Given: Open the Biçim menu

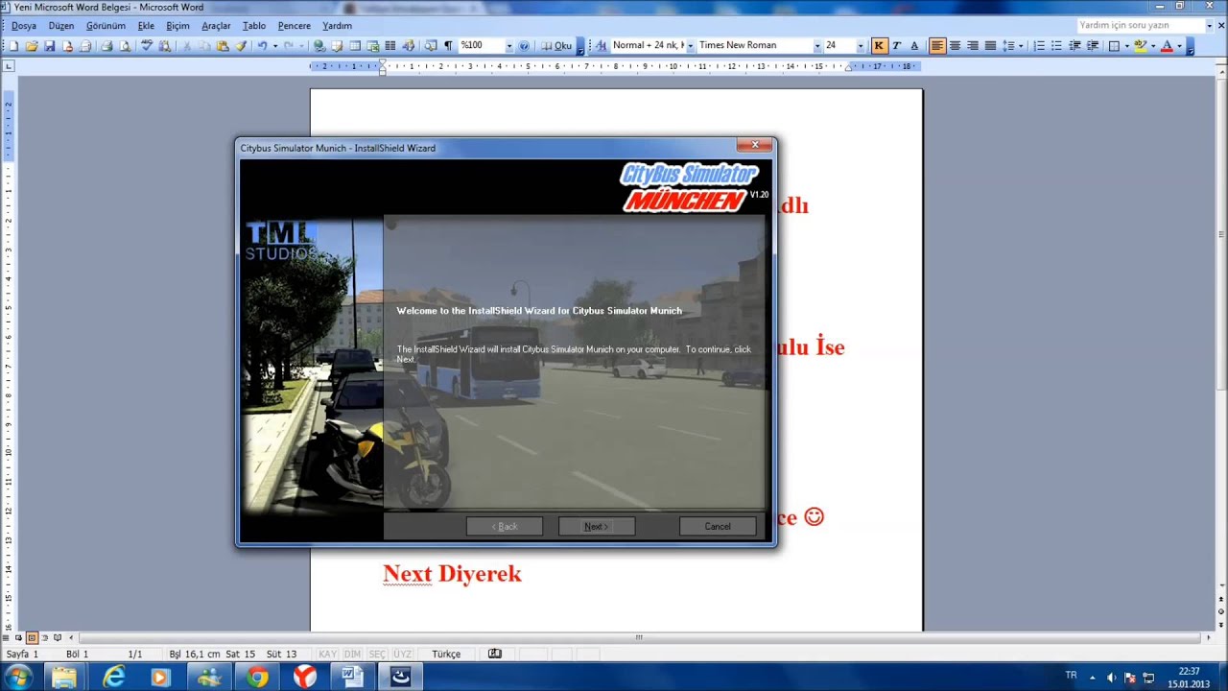Looking at the screenshot, I should pos(177,26).
